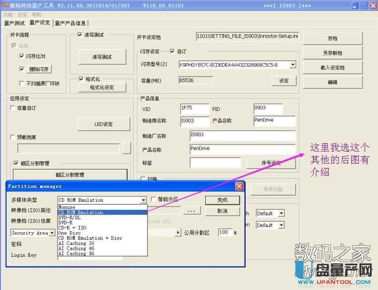
Task: Close the Partition manager dialog
Action: point(239,187)
